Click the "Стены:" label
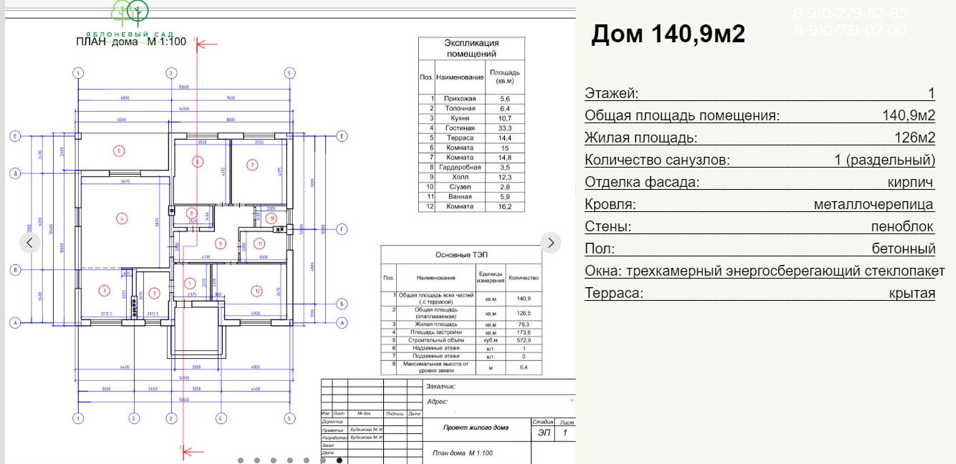 pos(609,227)
